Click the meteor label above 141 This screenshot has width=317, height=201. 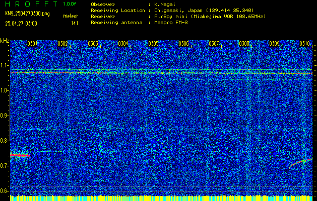(x=71, y=16)
